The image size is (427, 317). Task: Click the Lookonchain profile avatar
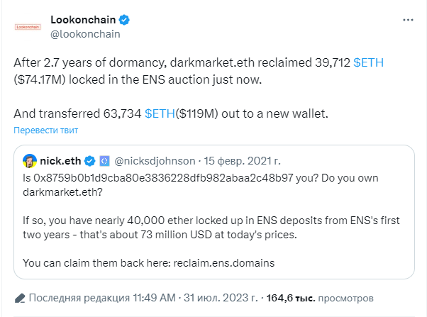tap(28, 27)
